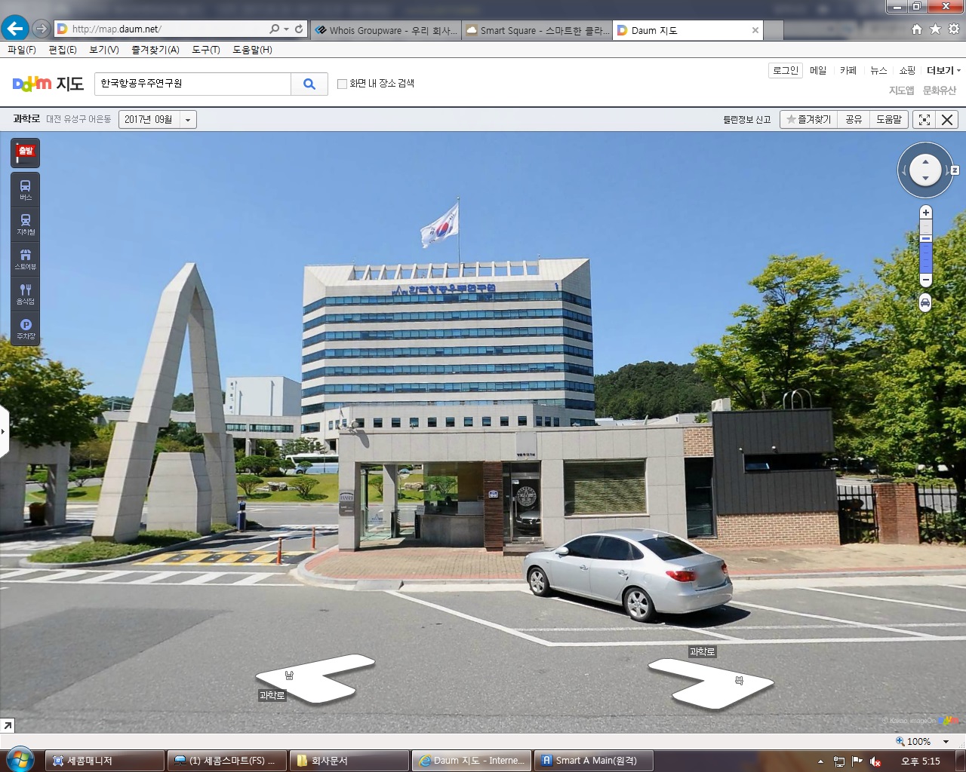Close the roadview with the X button

pos(947,119)
